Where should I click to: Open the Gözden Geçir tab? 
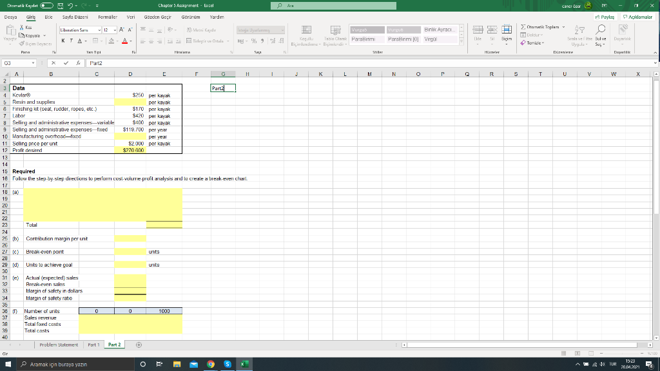tap(158, 17)
